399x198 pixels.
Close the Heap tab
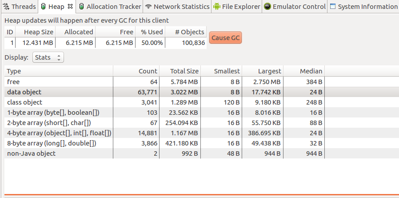pyautogui.click(x=70, y=7)
